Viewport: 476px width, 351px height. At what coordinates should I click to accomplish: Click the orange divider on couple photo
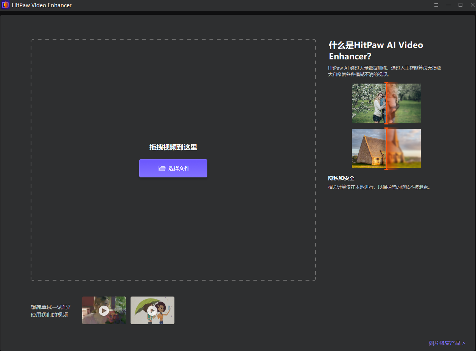(x=386, y=103)
